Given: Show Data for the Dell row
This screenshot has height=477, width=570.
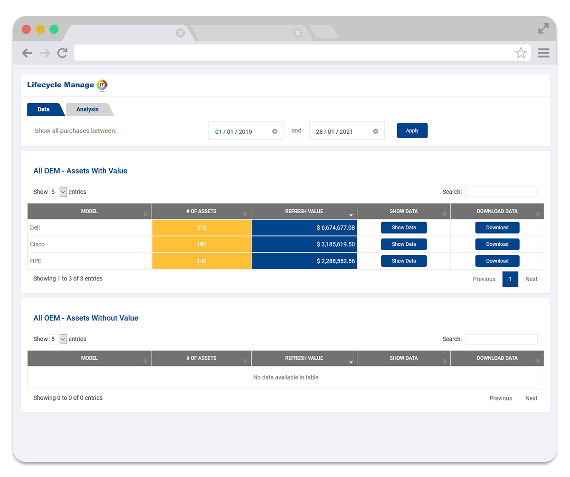Looking at the screenshot, I should (404, 228).
